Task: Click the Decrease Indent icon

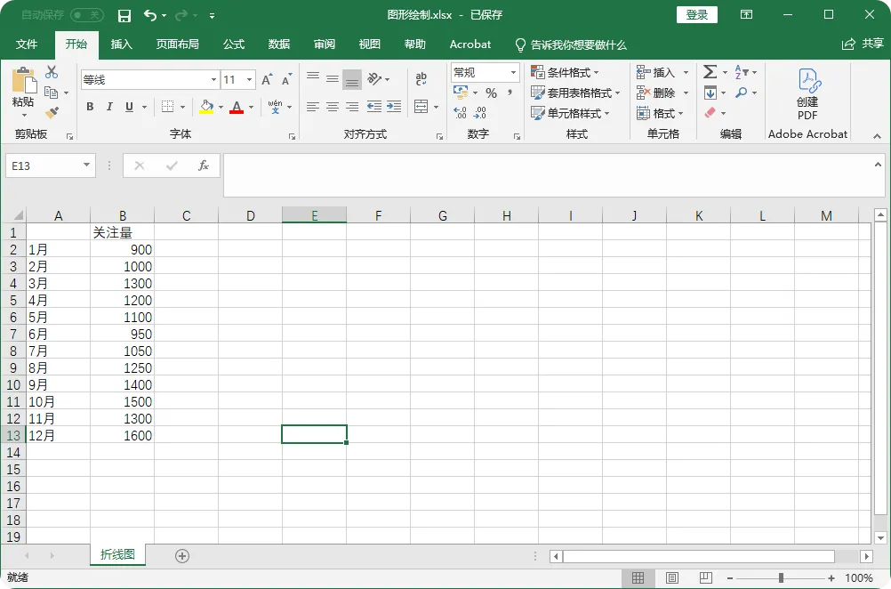Action: pos(373,107)
